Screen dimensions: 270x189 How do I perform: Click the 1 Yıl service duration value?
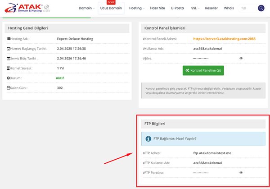tap(60, 69)
